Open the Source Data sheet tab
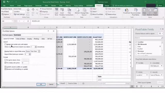This screenshot has width=165, height=93. 72,83
